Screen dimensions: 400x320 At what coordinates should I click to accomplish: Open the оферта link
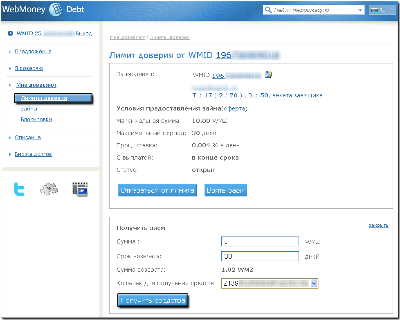(234, 108)
